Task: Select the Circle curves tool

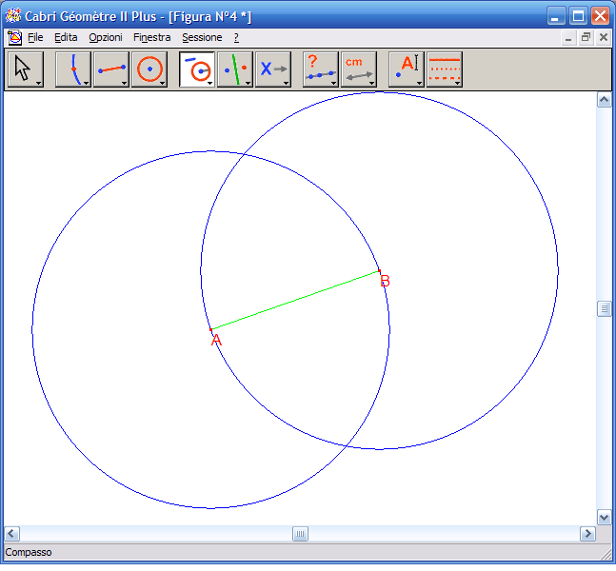Action: click(x=149, y=69)
